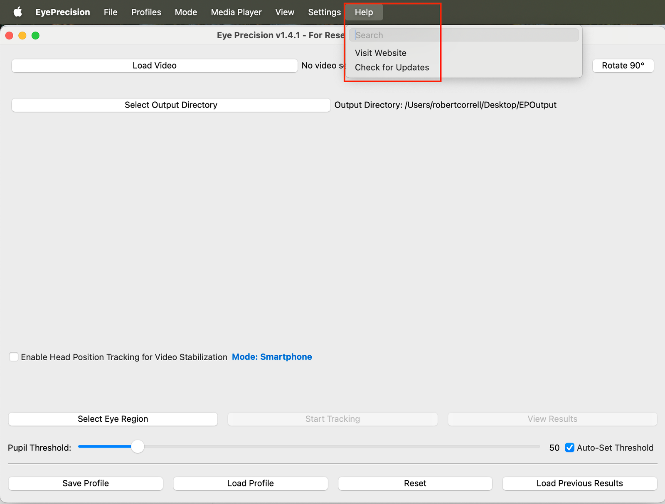Image resolution: width=665 pixels, height=504 pixels.
Task: Click the Rotate 90° button
Action: pos(623,65)
